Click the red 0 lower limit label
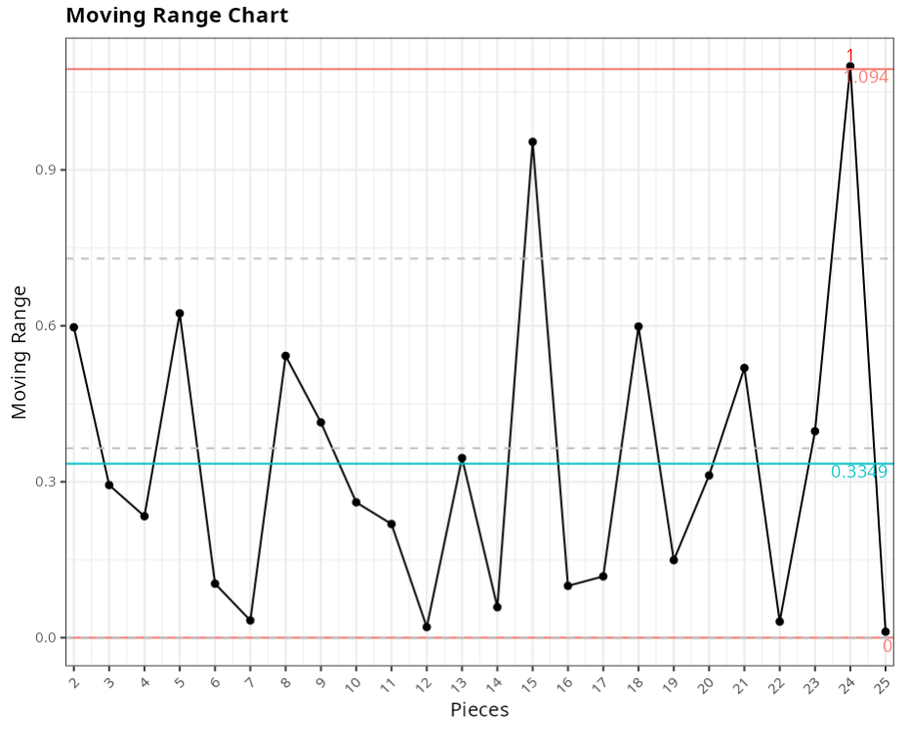Viewport: 910px width, 732px height. coord(887,646)
